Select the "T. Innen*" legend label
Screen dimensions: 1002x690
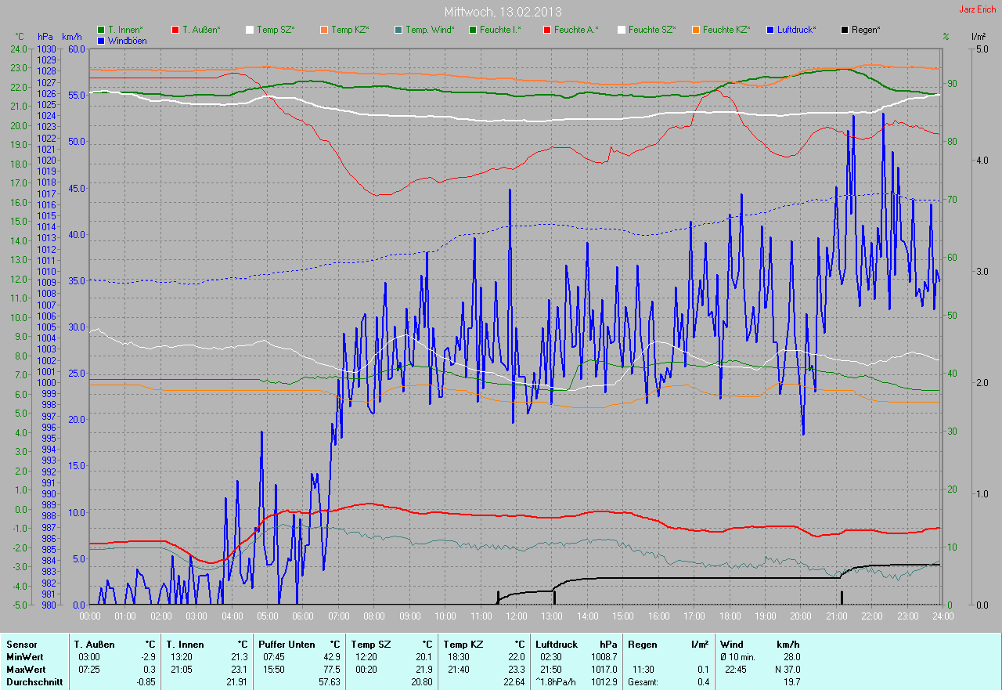click(125, 30)
